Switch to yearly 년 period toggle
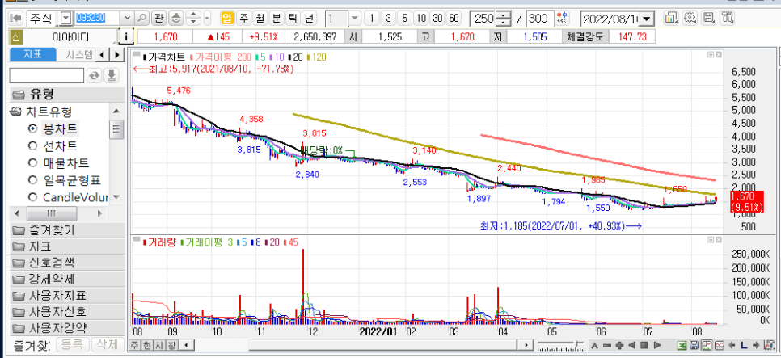This screenshot has height=358, width=781. tap(310, 19)
